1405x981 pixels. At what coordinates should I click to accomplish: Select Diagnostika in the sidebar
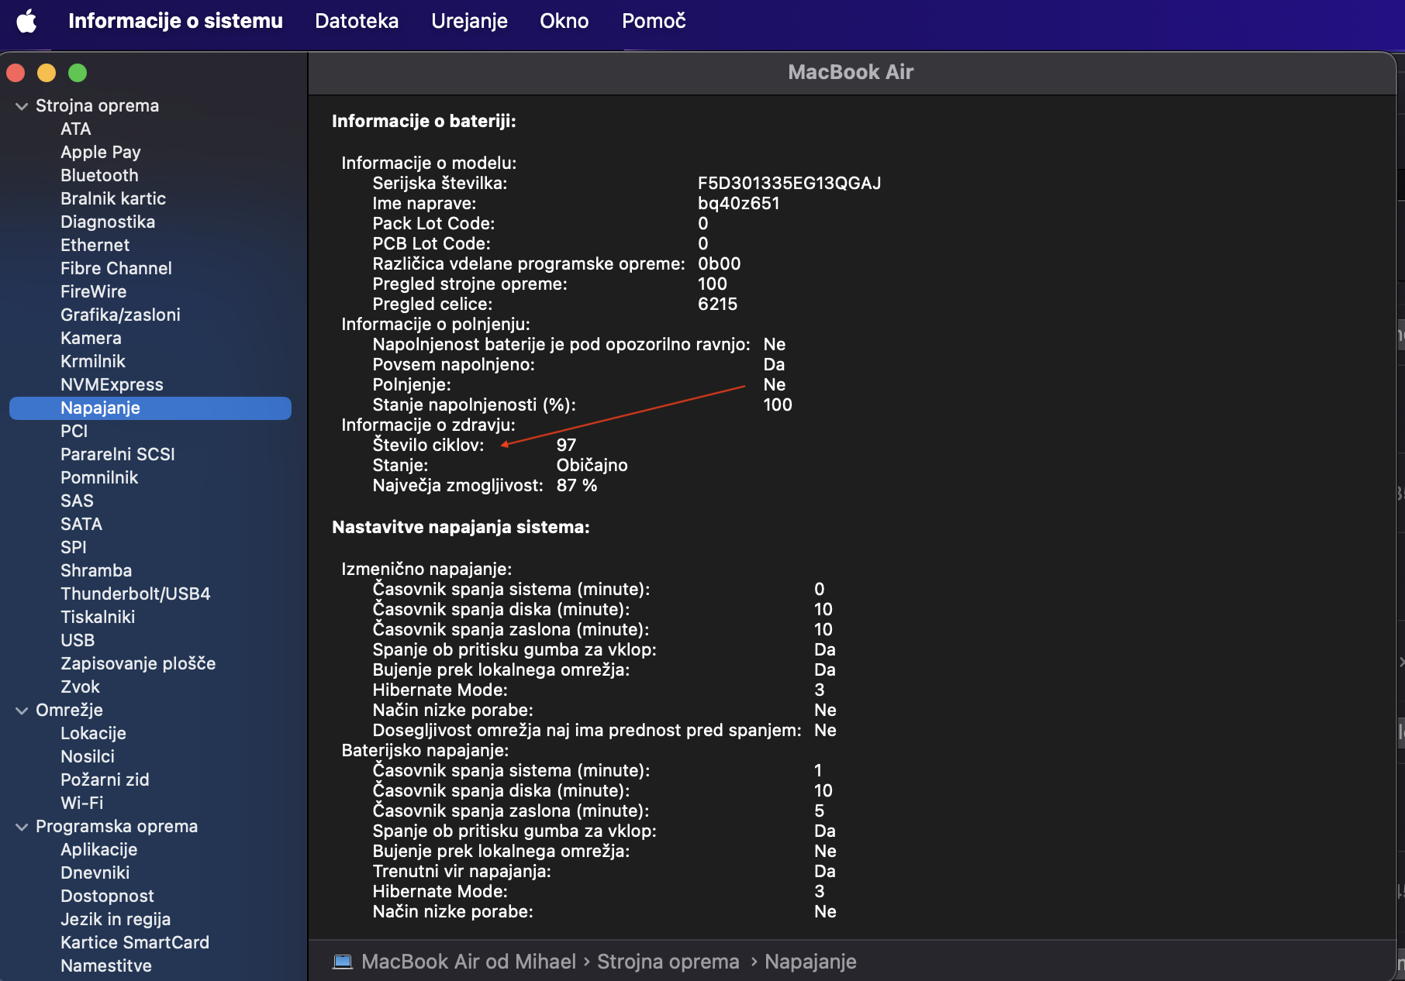click(x=108, y=222)
